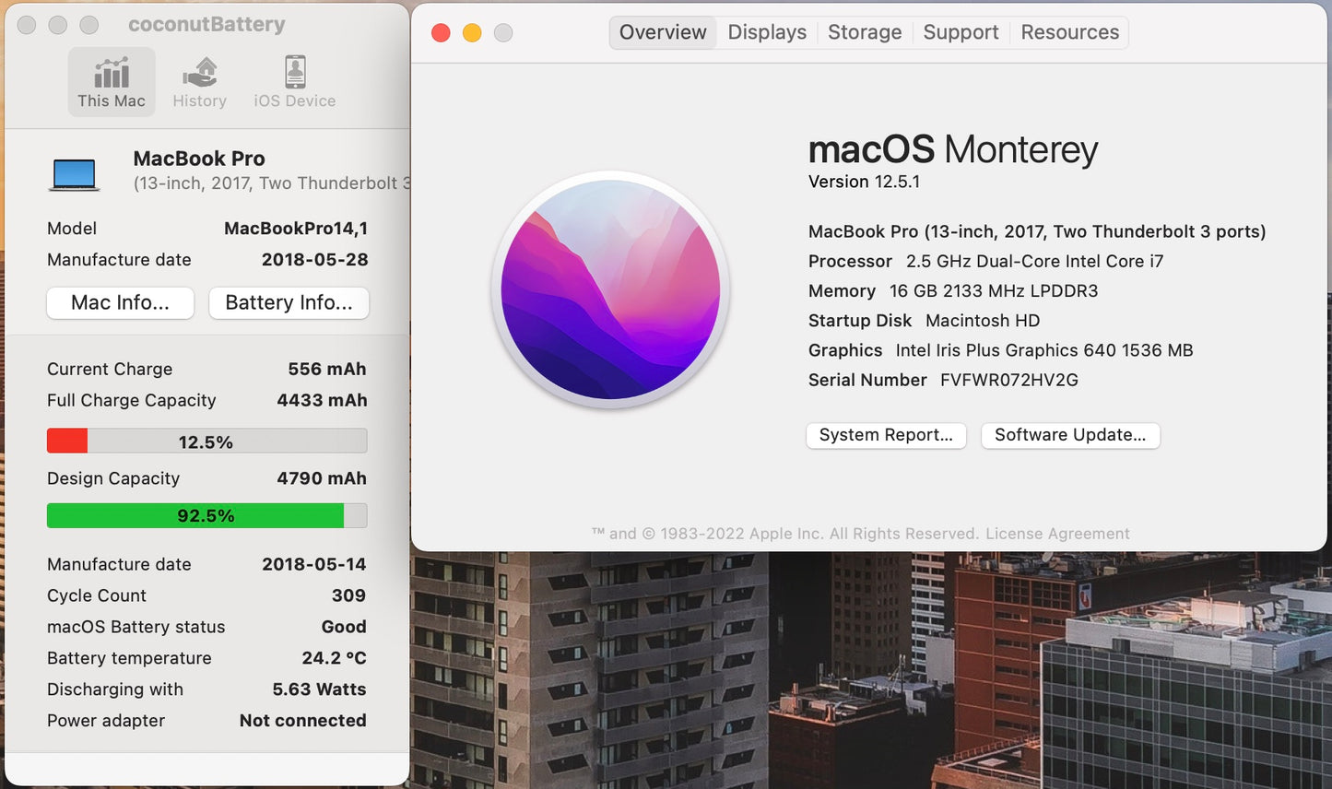The height and width of the screenshot is (789, 1332).
Task: Open Battery Info... details
Action: (x=289, y=302)
